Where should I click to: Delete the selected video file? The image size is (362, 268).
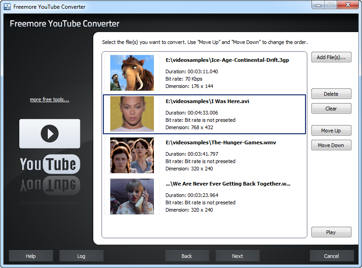[331, 94]
